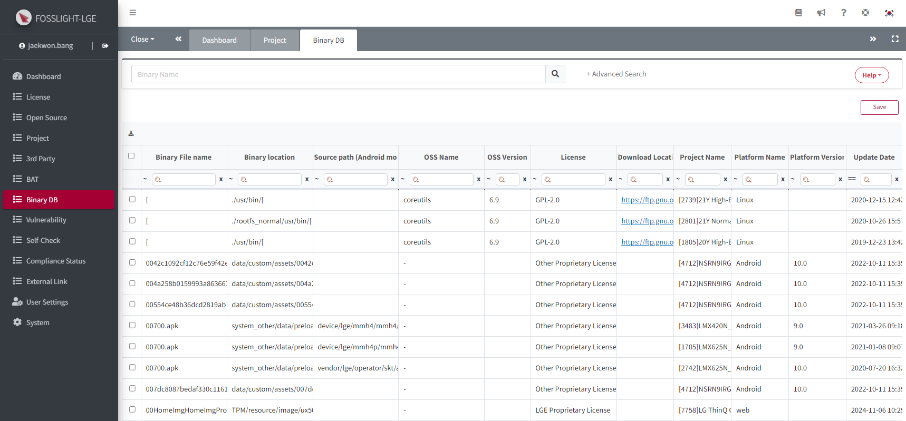Open Dashboard in the sidebar

coord(59,76)
